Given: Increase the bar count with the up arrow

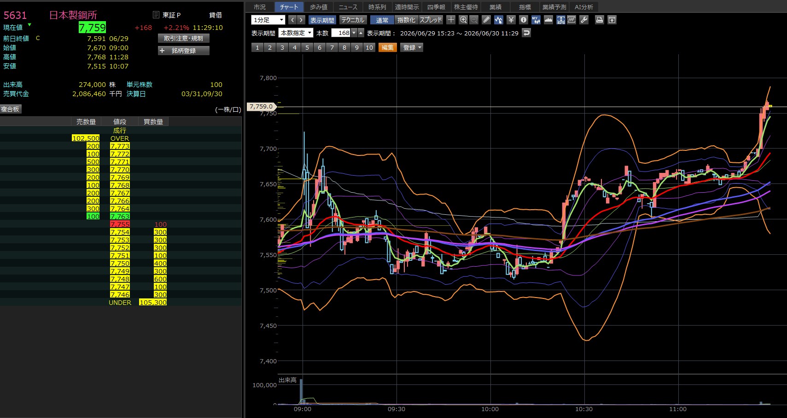Looking at the screenshot, I should [x=361, y=33].
